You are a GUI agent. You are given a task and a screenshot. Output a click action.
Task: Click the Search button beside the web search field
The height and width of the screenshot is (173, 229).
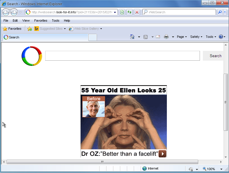215,56
